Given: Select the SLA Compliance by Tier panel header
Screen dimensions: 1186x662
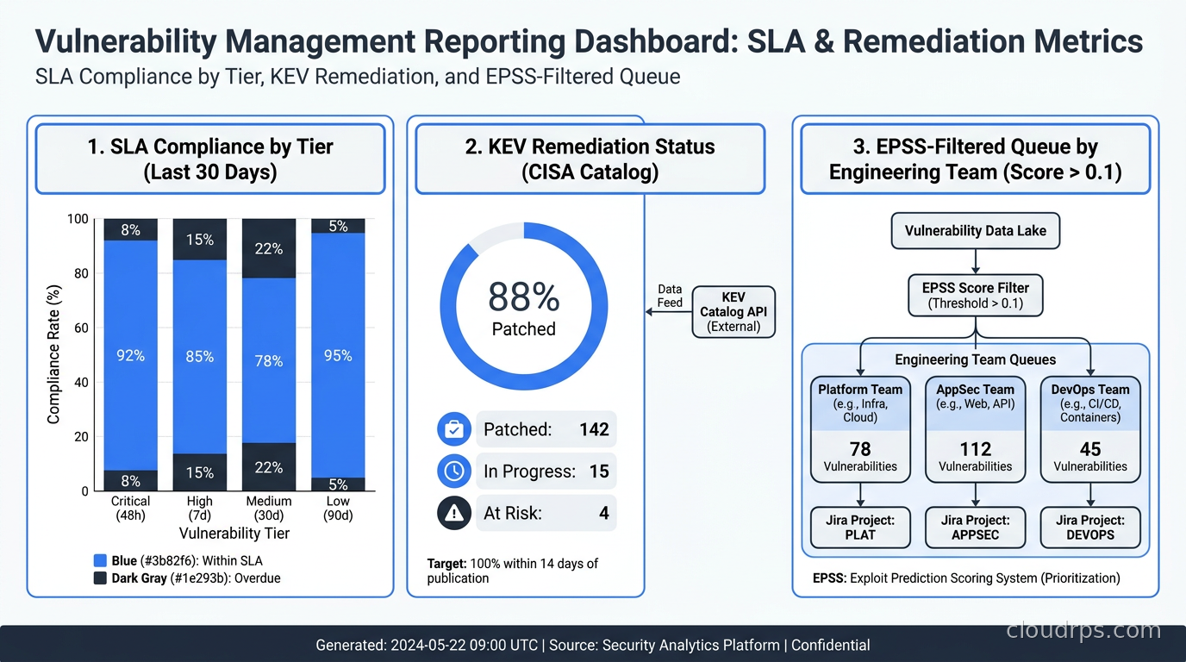Looking at the screenshot, I should (x=210, y=159).
